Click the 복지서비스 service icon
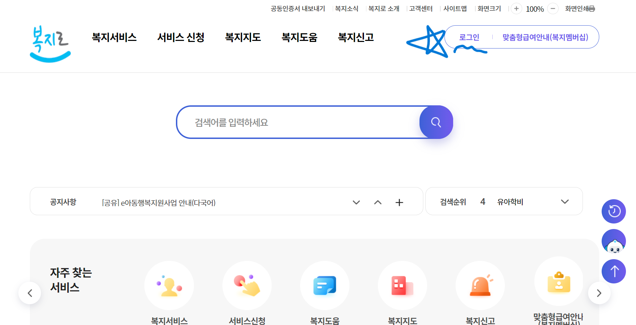636x325 pixels. point(169,285)
